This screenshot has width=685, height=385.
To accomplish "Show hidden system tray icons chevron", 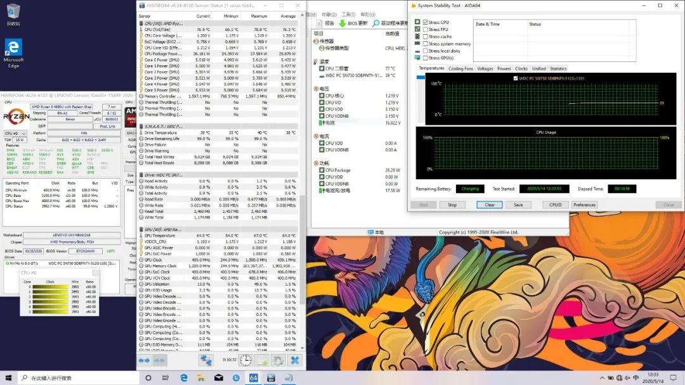I will [x=602, y=377].
